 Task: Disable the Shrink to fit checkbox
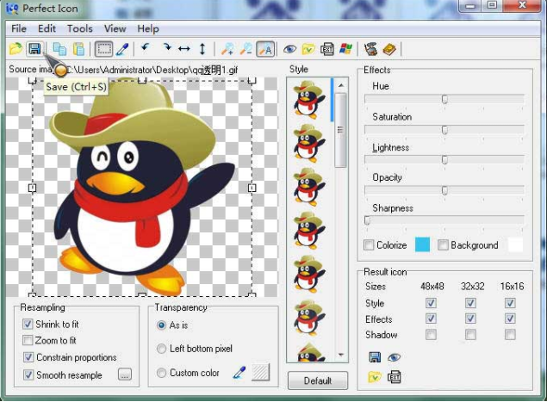(x=28, y=325)
